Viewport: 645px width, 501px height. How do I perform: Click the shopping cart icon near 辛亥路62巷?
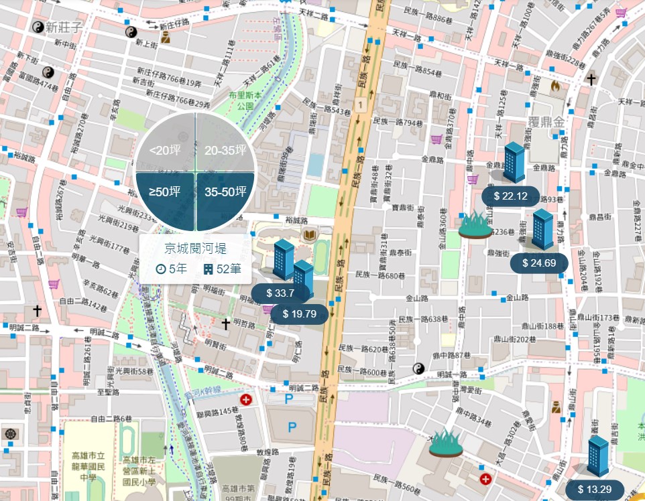point(54,283)
